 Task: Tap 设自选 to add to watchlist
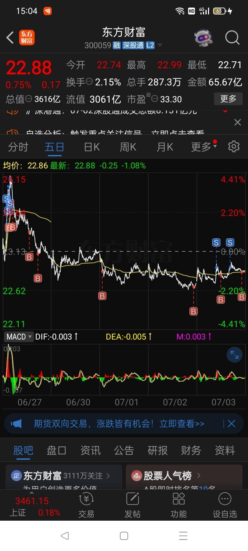225,506
